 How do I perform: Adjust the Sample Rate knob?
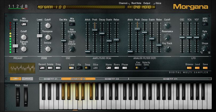(24, 49)
